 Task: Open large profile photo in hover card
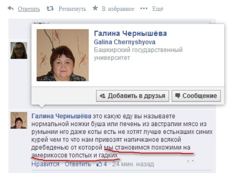pyautogui.click(x=63, y=55)
